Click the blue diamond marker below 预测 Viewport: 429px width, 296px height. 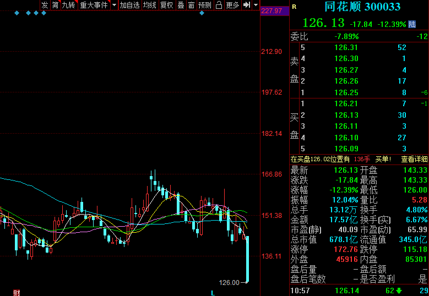(202, 13)
